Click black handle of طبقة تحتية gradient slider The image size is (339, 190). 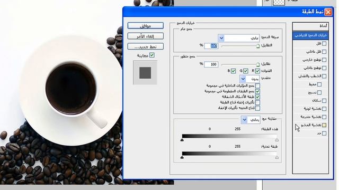(x=182, y=157)
